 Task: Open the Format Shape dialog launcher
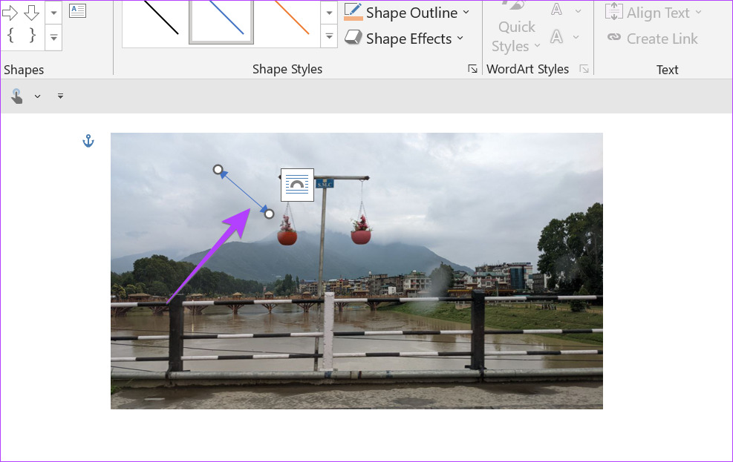pos(472,69)
